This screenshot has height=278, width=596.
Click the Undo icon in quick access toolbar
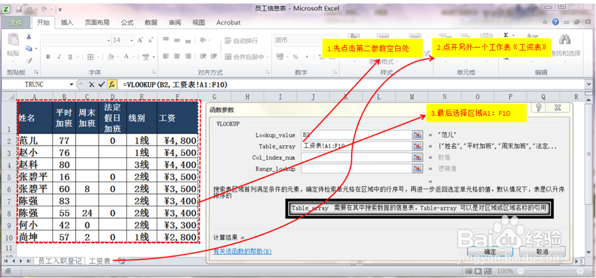tap(30, 8)
